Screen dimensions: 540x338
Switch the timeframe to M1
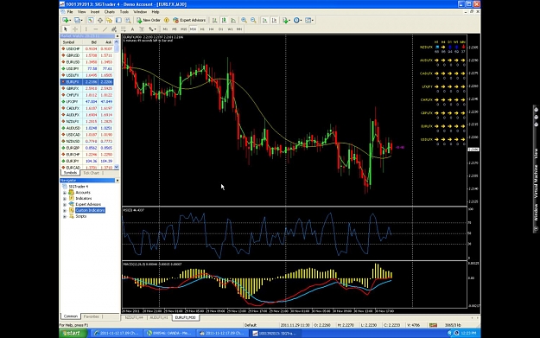coord(165,29)
